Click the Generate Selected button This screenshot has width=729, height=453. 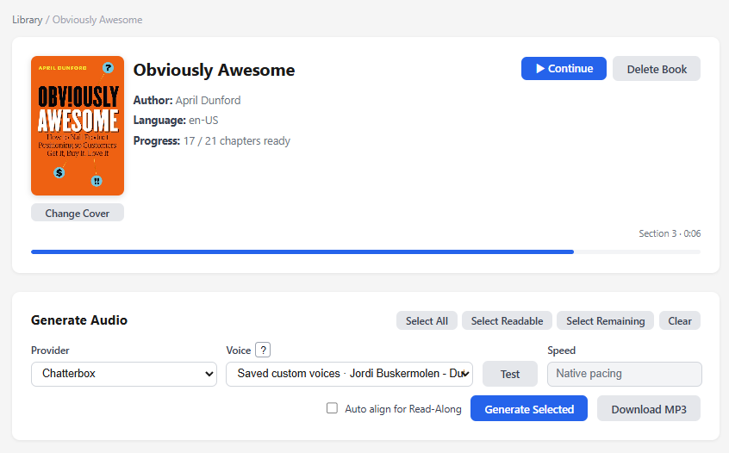528,409
